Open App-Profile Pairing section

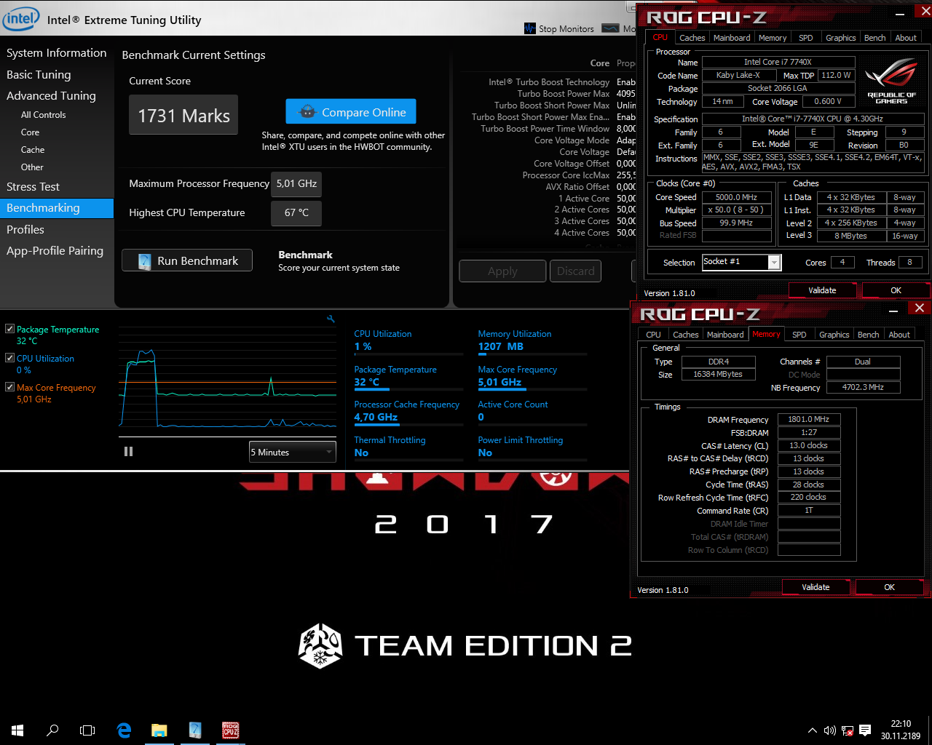point(55,250)
